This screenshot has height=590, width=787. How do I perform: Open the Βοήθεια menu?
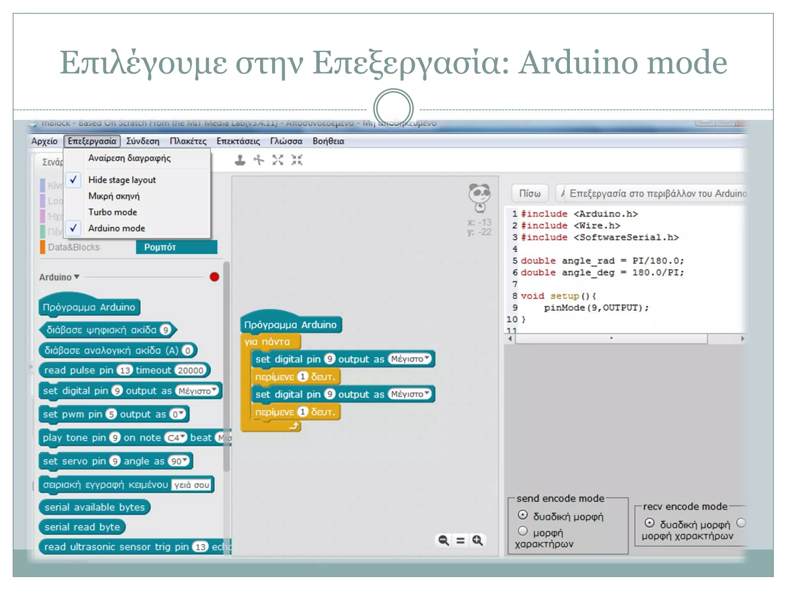(328, 141)
